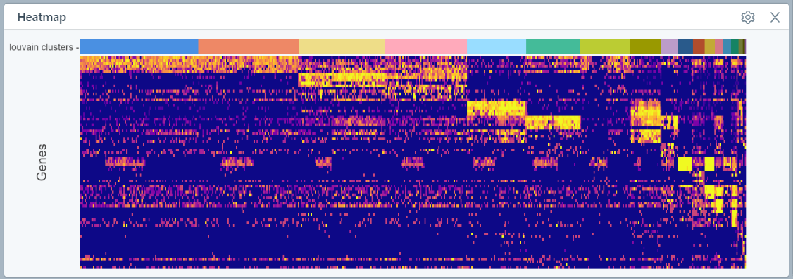Open the heatmap settings gear
Image resolution: width=793 pixels, height=279 pixels.
click(747, 17)
